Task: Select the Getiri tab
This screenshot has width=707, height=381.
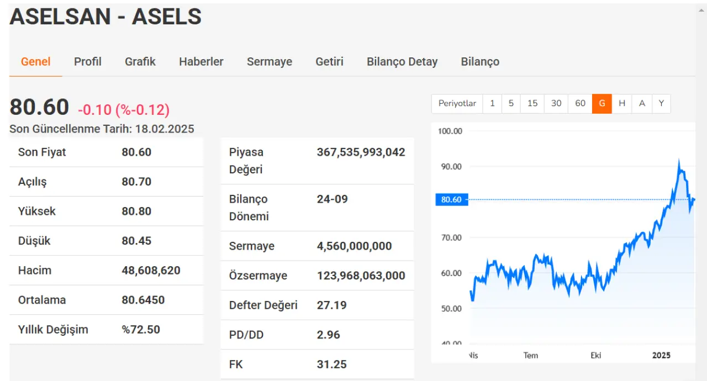Action: click(330, 62)
